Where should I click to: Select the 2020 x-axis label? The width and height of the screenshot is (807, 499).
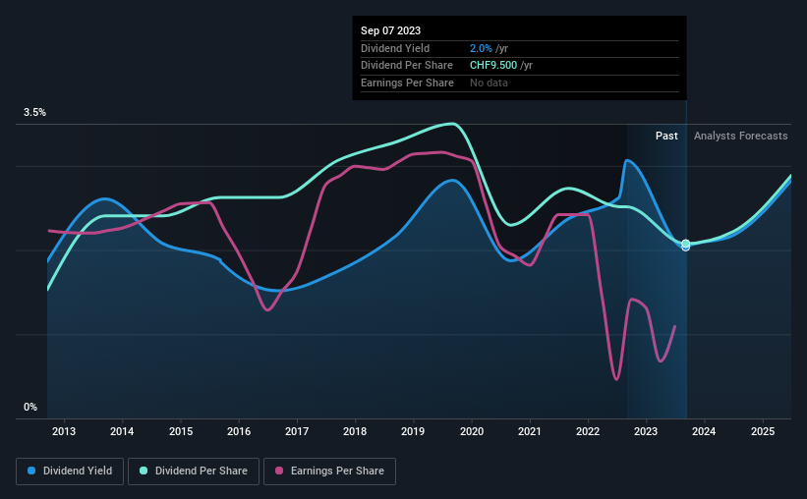pos(472,431)
